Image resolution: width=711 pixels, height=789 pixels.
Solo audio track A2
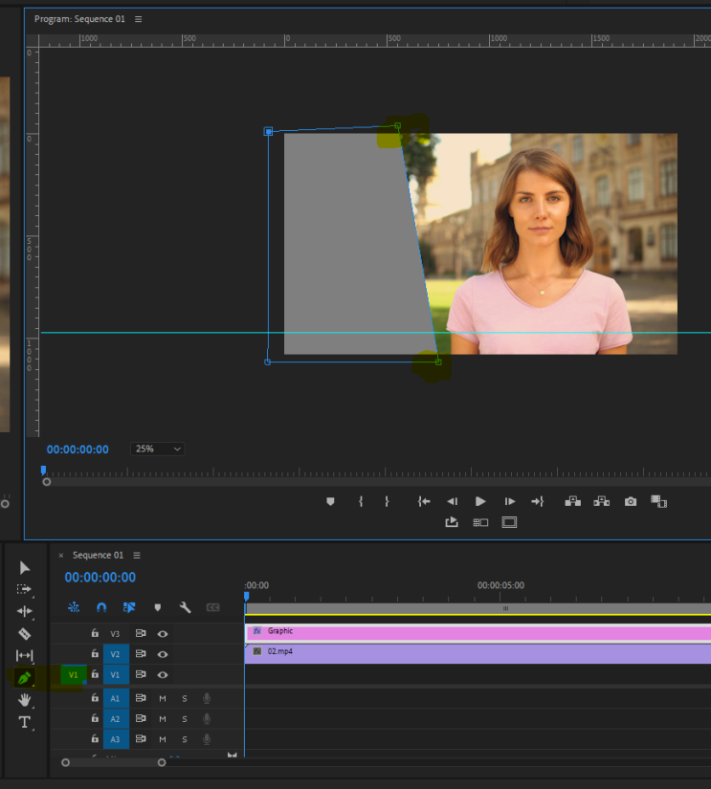[185, 719]
